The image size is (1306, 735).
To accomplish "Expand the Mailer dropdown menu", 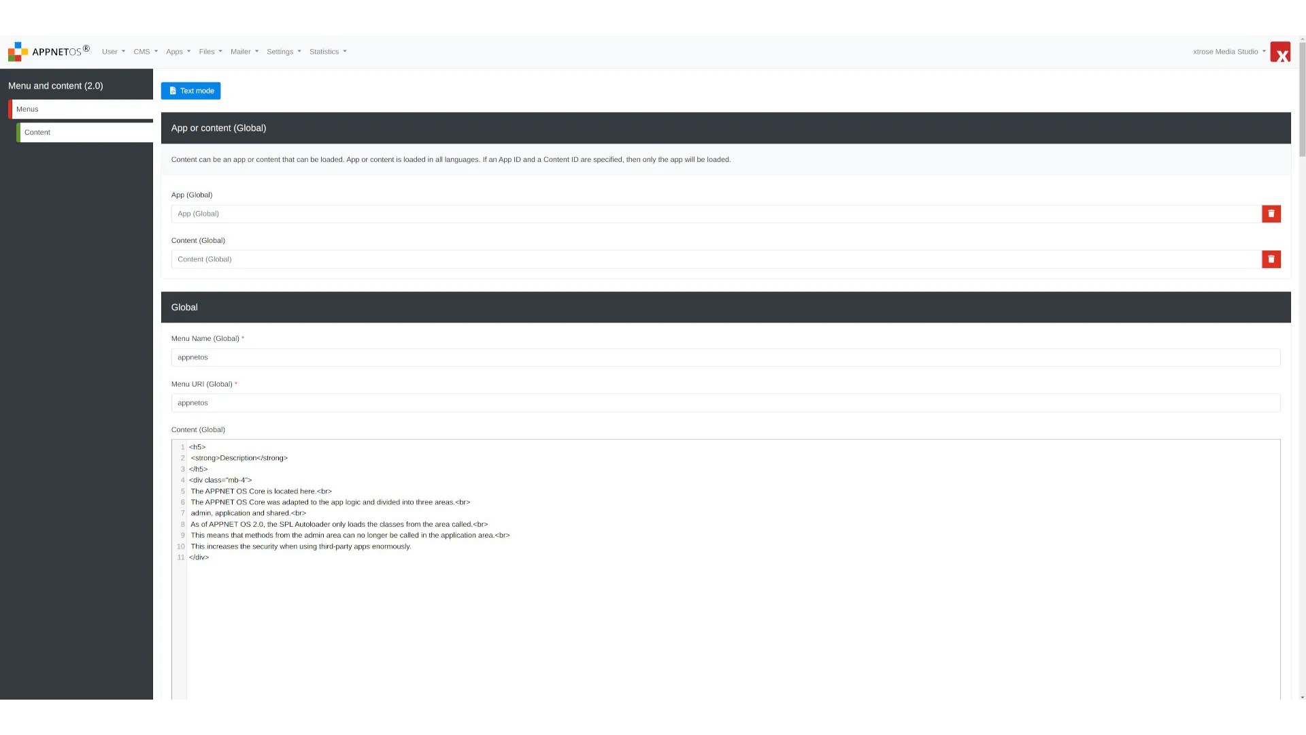I will (243, 51).
